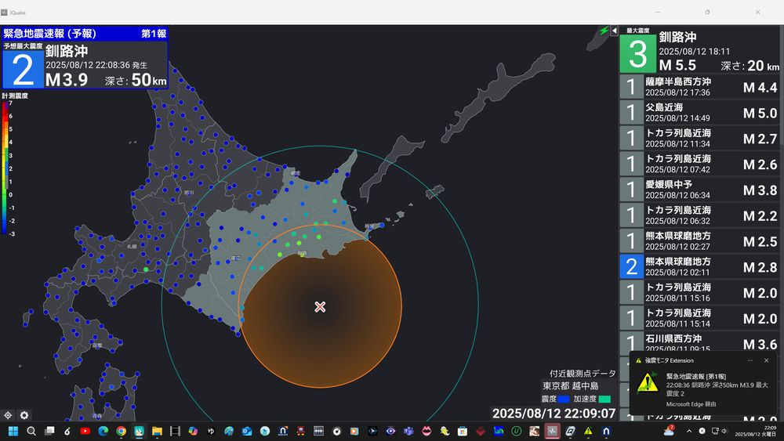Image resolution: width=784 pixels, height=441 pixels.
Task: Open the volume control in system tray
Action: point(724,431)
